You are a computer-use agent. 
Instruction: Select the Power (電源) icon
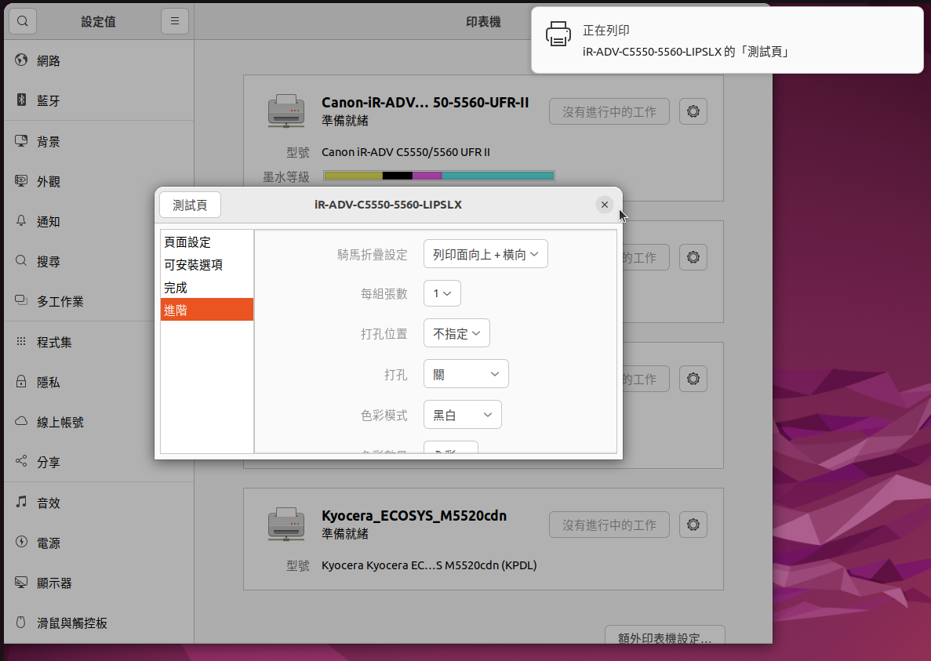click(x=21, y=542)
